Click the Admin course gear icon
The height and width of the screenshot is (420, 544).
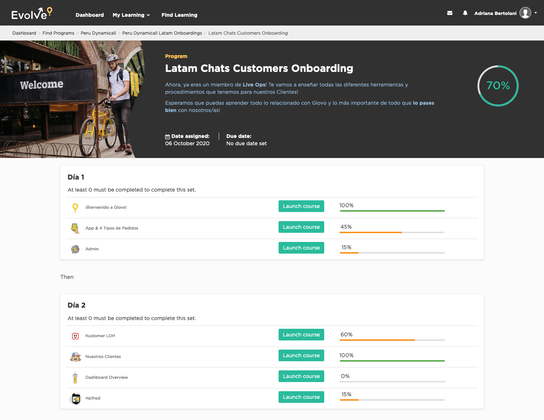[x=75, y=249]
